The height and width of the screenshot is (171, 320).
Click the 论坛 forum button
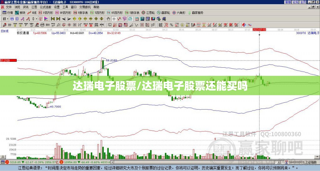click(x=296, y=2)
